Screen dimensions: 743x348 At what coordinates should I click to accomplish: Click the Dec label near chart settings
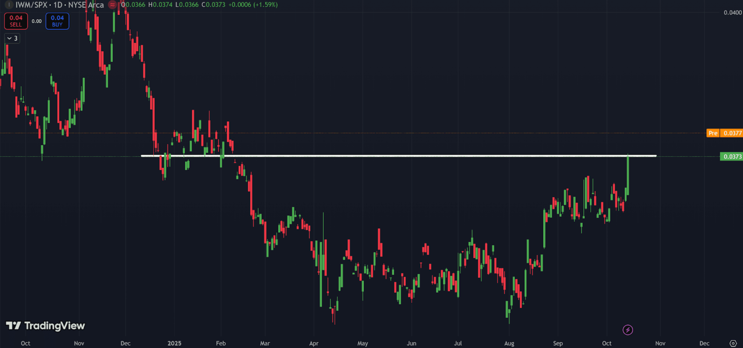pos(704,343)
